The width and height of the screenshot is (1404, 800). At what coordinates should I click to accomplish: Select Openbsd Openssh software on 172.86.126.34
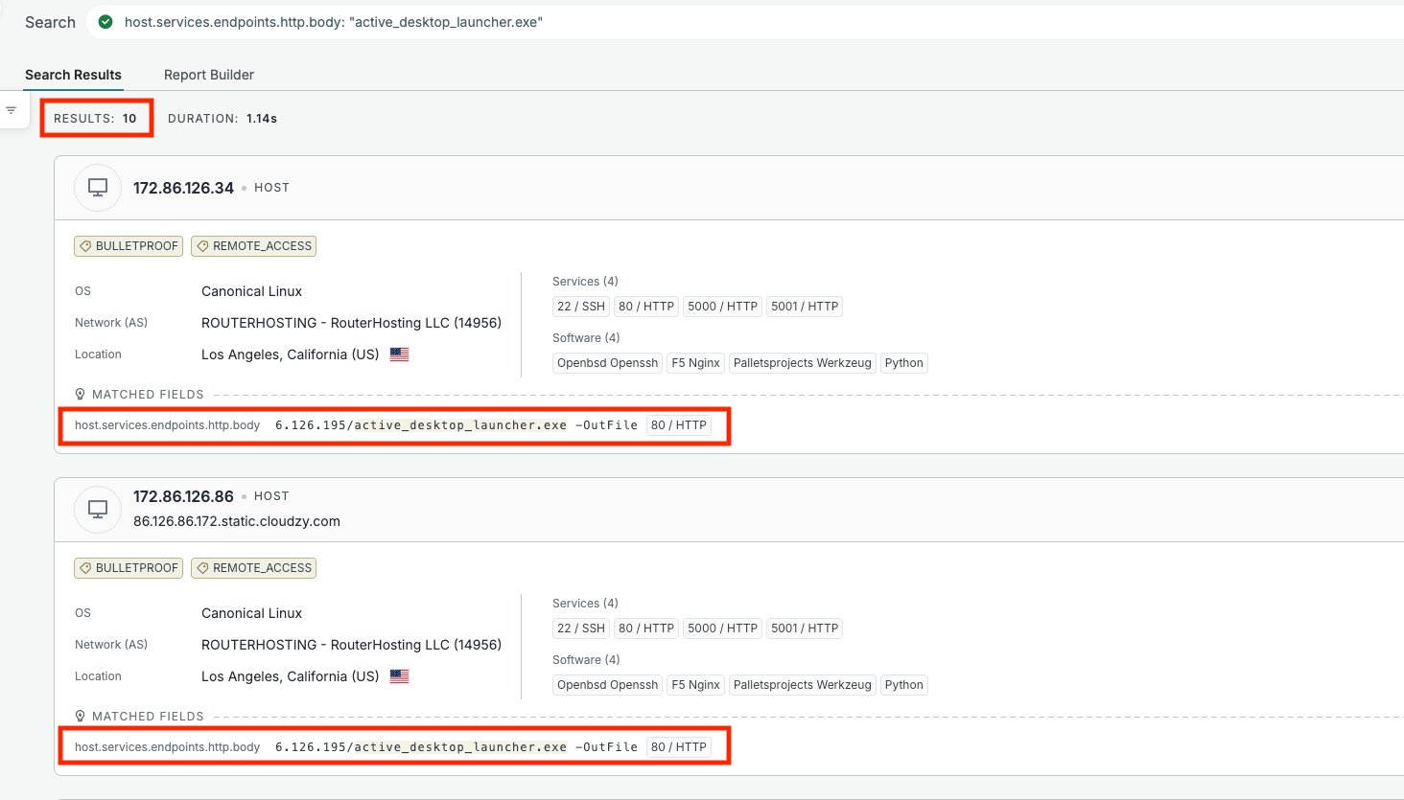pos(608,363)
